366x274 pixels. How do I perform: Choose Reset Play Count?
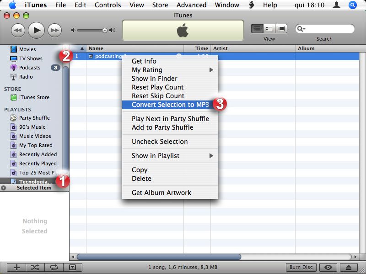tap(170, 87)
